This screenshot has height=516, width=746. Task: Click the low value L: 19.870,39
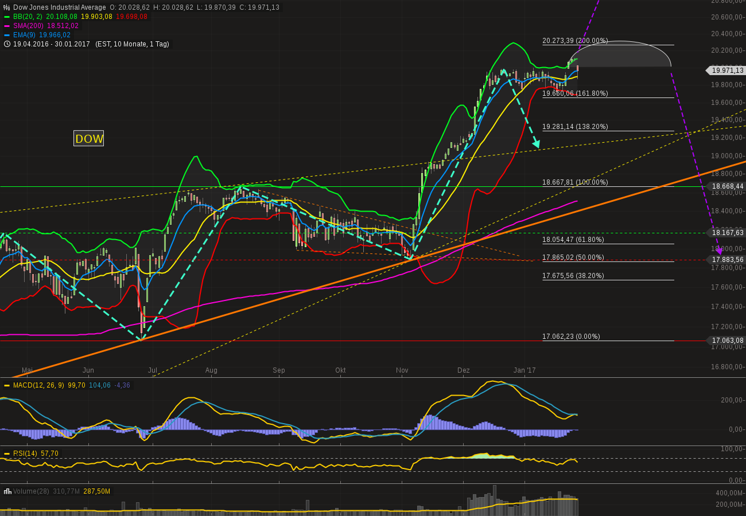pyautogui.click(x=217, y=7)
